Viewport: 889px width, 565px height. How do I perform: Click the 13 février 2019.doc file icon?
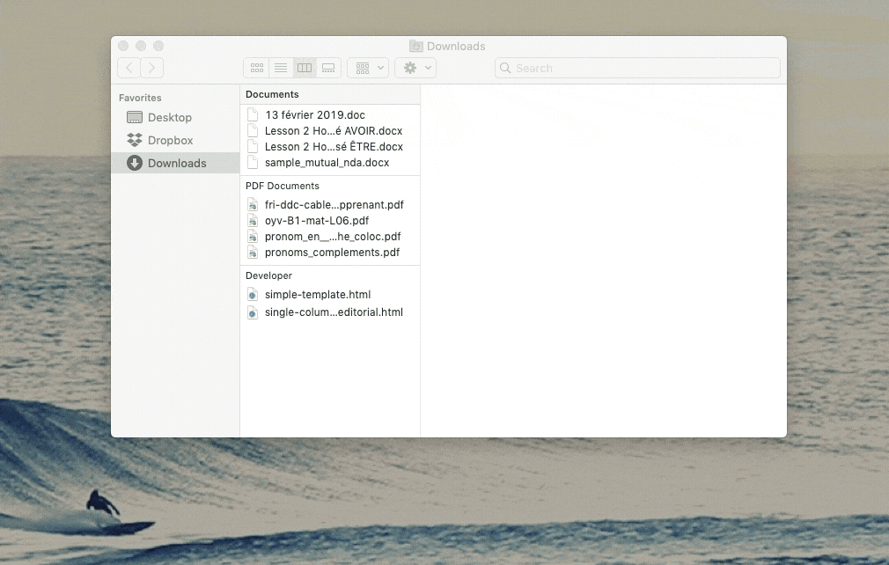(253, 115)
